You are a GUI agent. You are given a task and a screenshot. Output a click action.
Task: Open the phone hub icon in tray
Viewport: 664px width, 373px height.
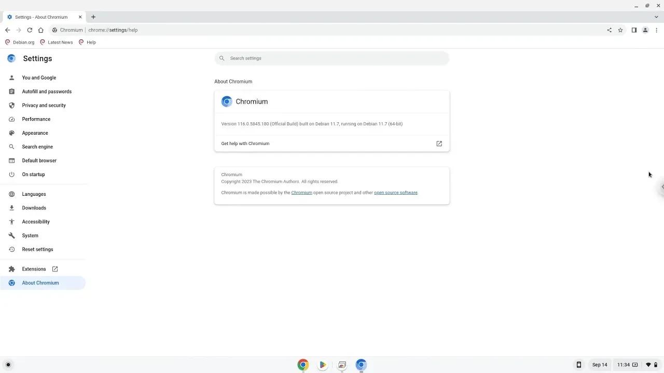[579, 365]
